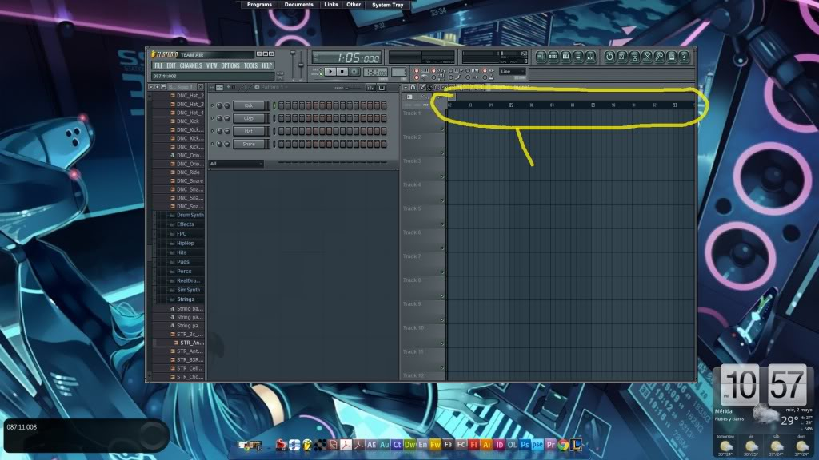Click Adobe After Effects icon in dock
Image resolution: width=819 pixels, height=460 pixels.
tap(371, 445)
